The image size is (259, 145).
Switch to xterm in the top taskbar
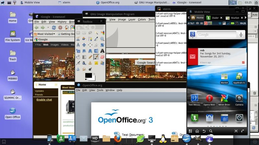[x=64, y=3]
